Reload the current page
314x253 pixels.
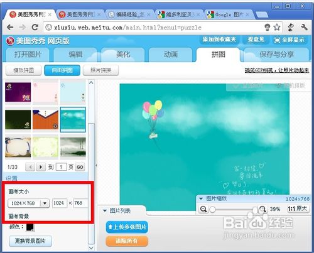click(35, 27)
